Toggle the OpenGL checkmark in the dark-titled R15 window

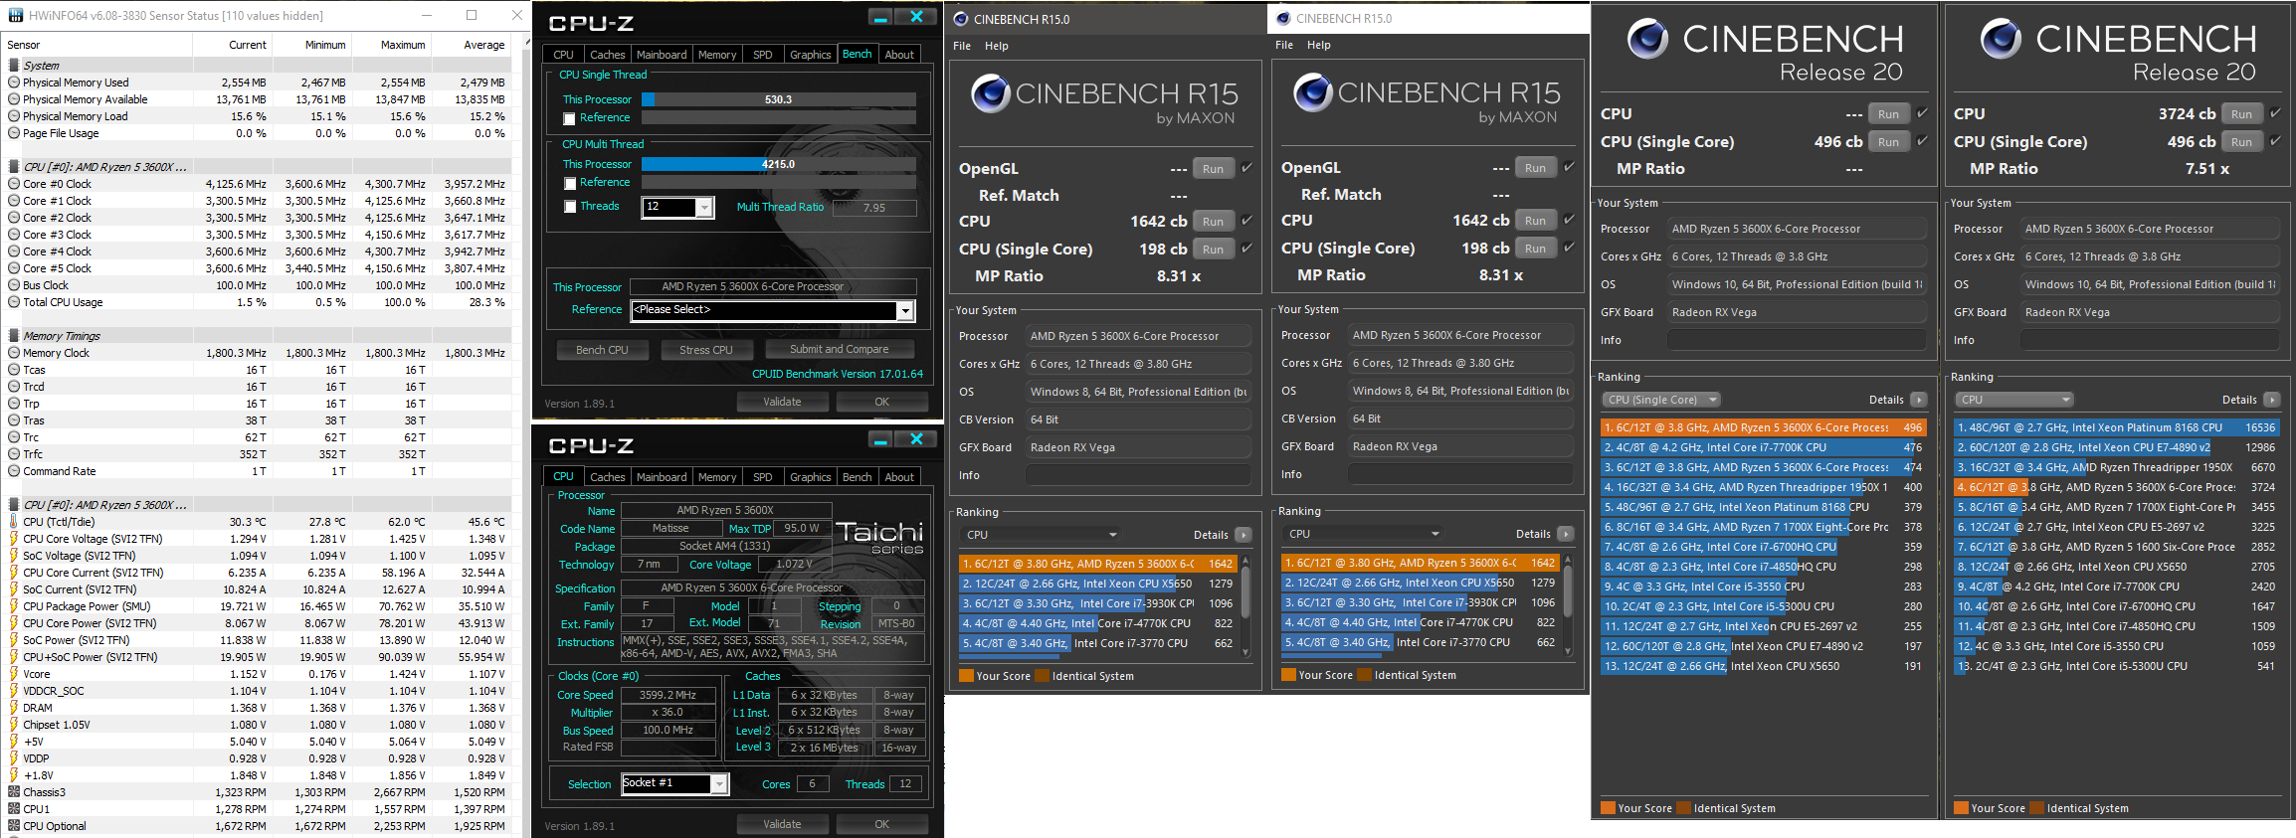click(1247, 168)
